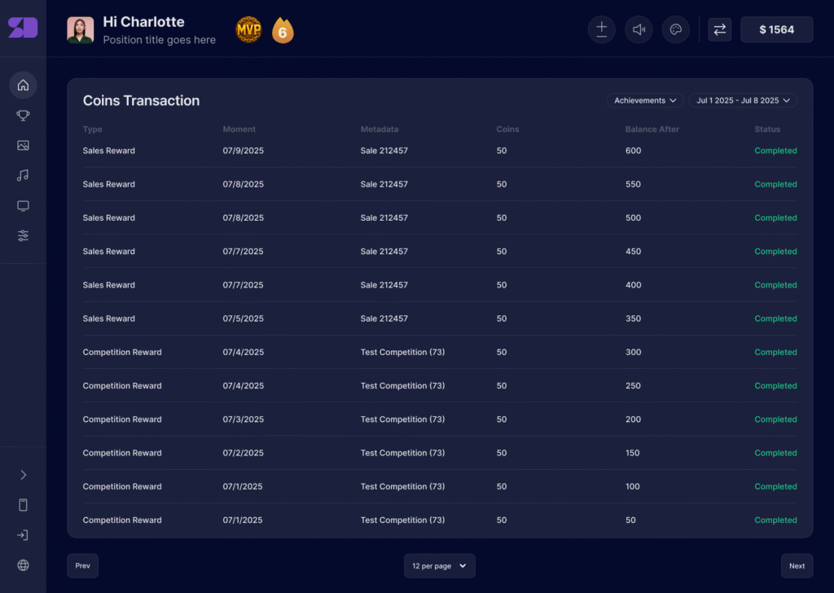Click the plus/minus icon in header
Viewport: 834px width, 593px height.
601,29
